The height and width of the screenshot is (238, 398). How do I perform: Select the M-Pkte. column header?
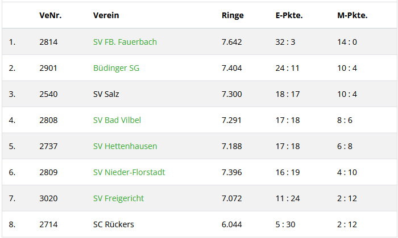point(352,15)
